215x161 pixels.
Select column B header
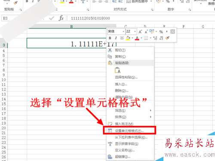point(71,27)
